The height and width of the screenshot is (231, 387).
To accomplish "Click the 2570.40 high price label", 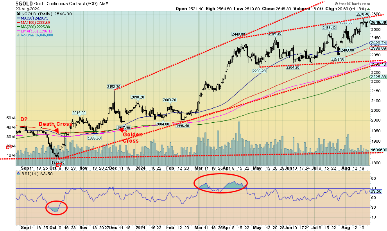I will tap(362, 14).
